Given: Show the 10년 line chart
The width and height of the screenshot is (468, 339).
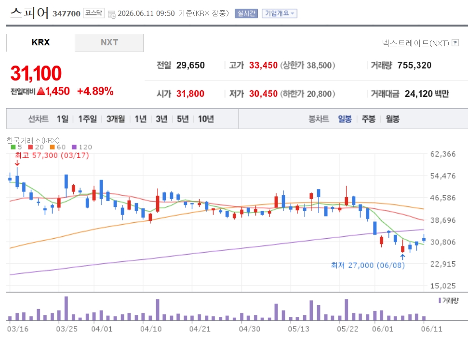Looking at the screenshot, I should coord(206,119).
